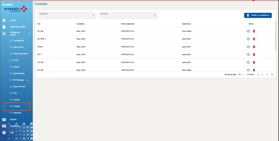Click Vider la corbeille button
Screen dimensions: 279x141
pos(258,15)
